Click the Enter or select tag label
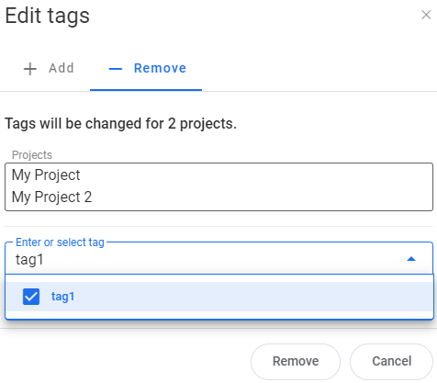 point(60,242)
